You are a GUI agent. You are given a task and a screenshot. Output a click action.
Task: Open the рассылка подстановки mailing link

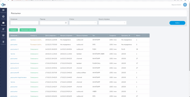tap(18, 77)
